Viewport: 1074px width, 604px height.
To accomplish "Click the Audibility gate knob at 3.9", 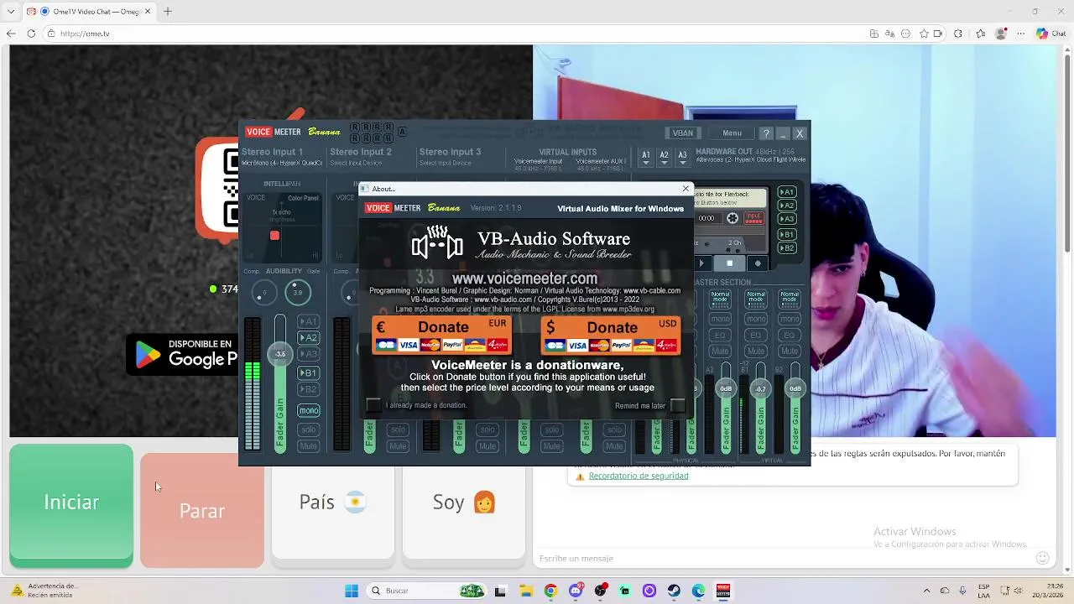I will point(297,292).
